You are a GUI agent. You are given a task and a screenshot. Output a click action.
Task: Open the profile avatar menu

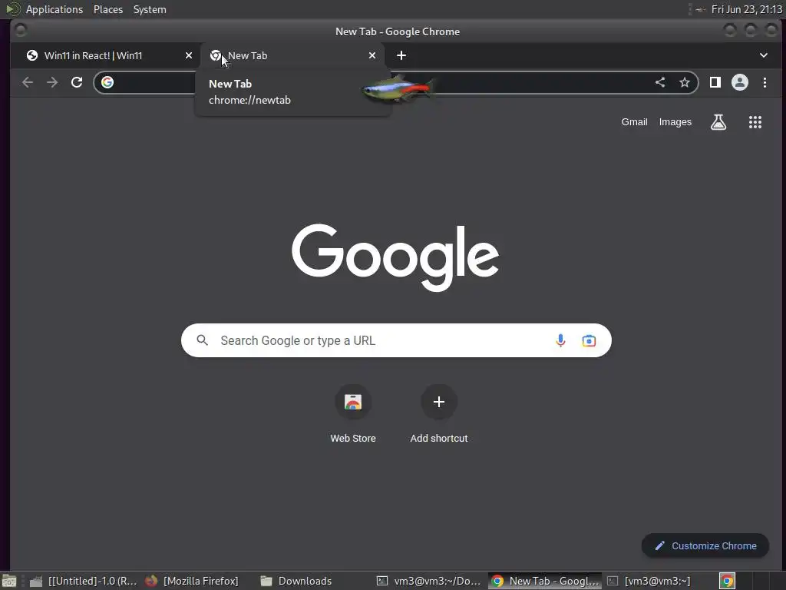point(740,82)
